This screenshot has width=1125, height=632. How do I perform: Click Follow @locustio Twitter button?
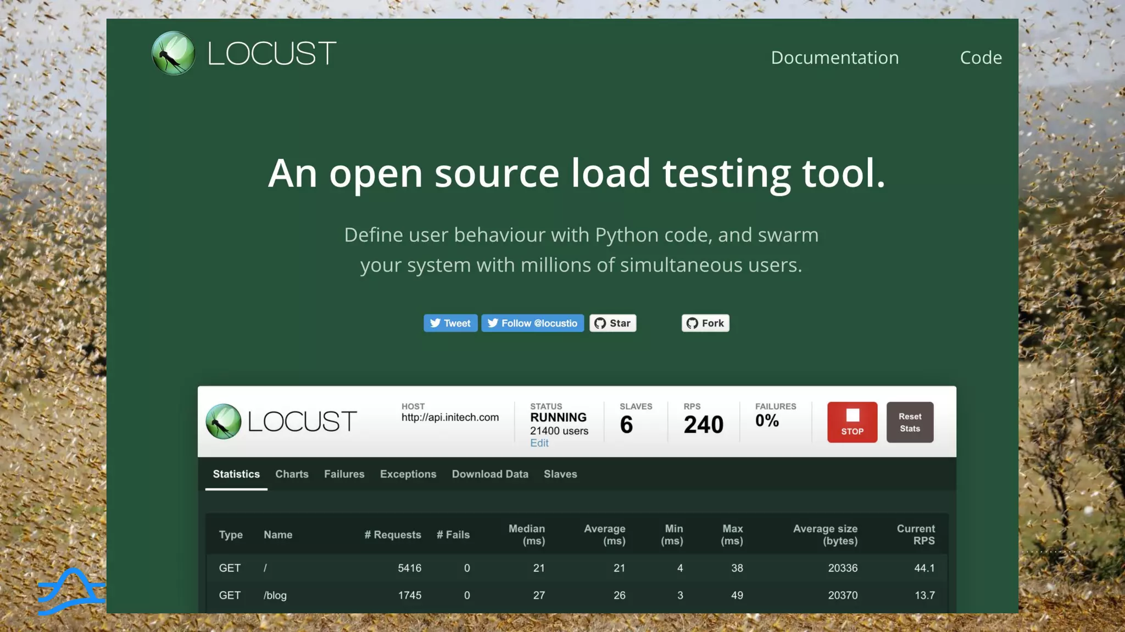(532, 323)
